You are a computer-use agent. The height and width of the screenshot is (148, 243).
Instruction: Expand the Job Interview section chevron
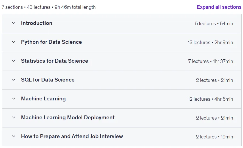click(14, 137)
